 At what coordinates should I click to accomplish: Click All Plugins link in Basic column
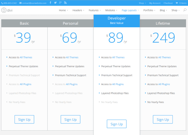(26, 84)
